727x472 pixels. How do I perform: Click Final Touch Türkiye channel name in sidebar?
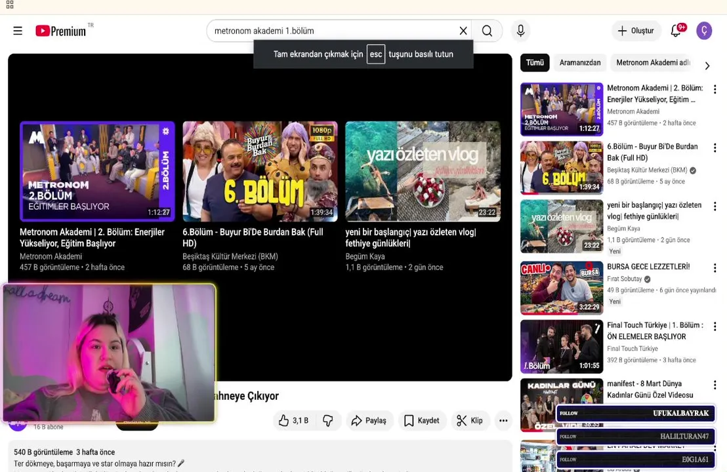[x=633, y=348]
